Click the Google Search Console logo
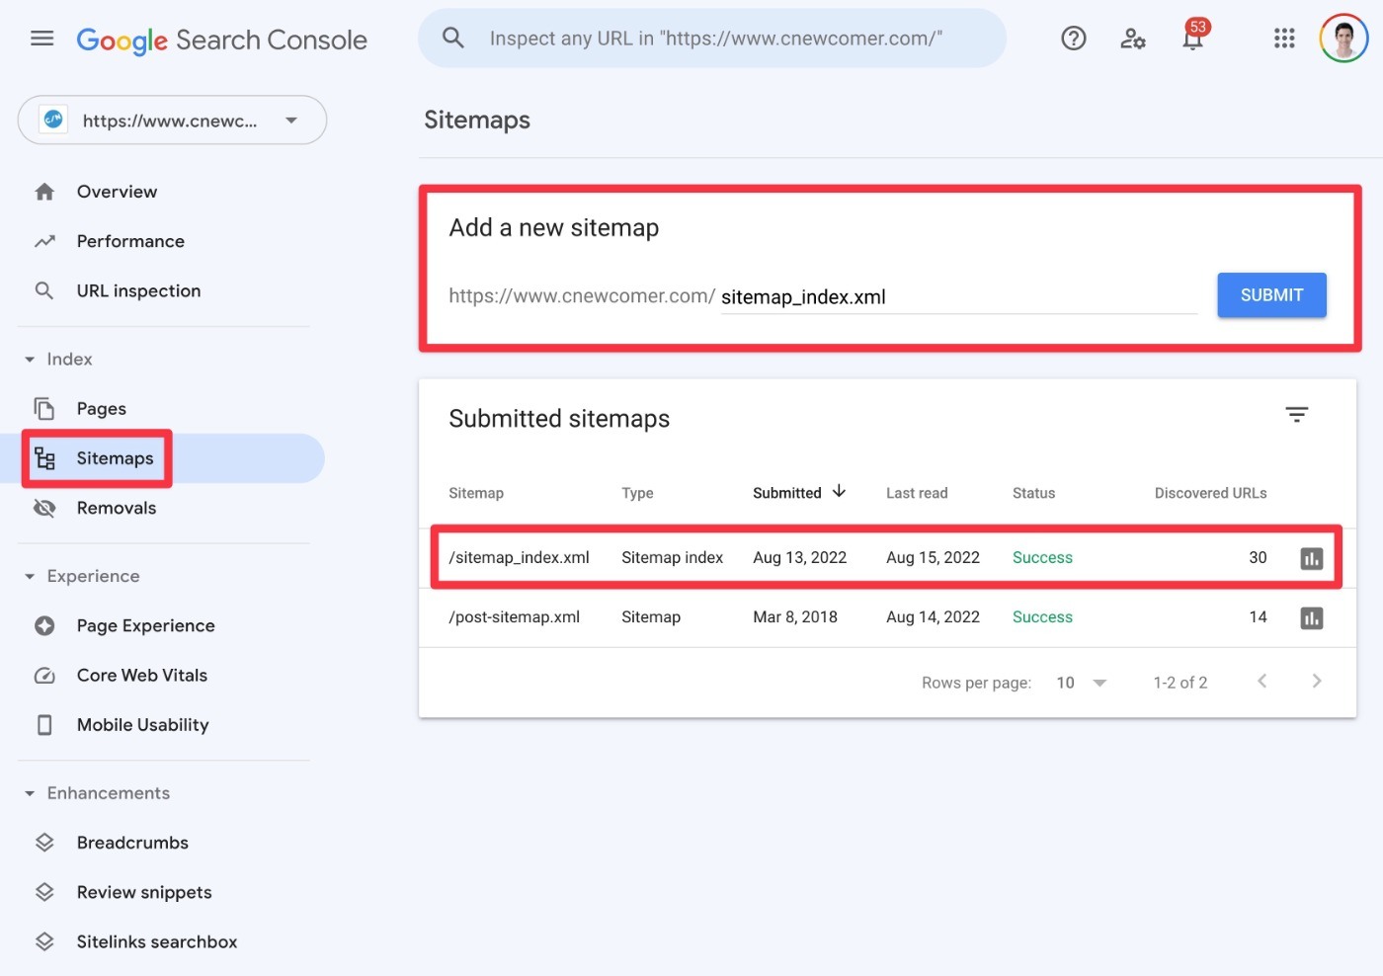The width and height of the screenshot is (1383, 976). 221,40
